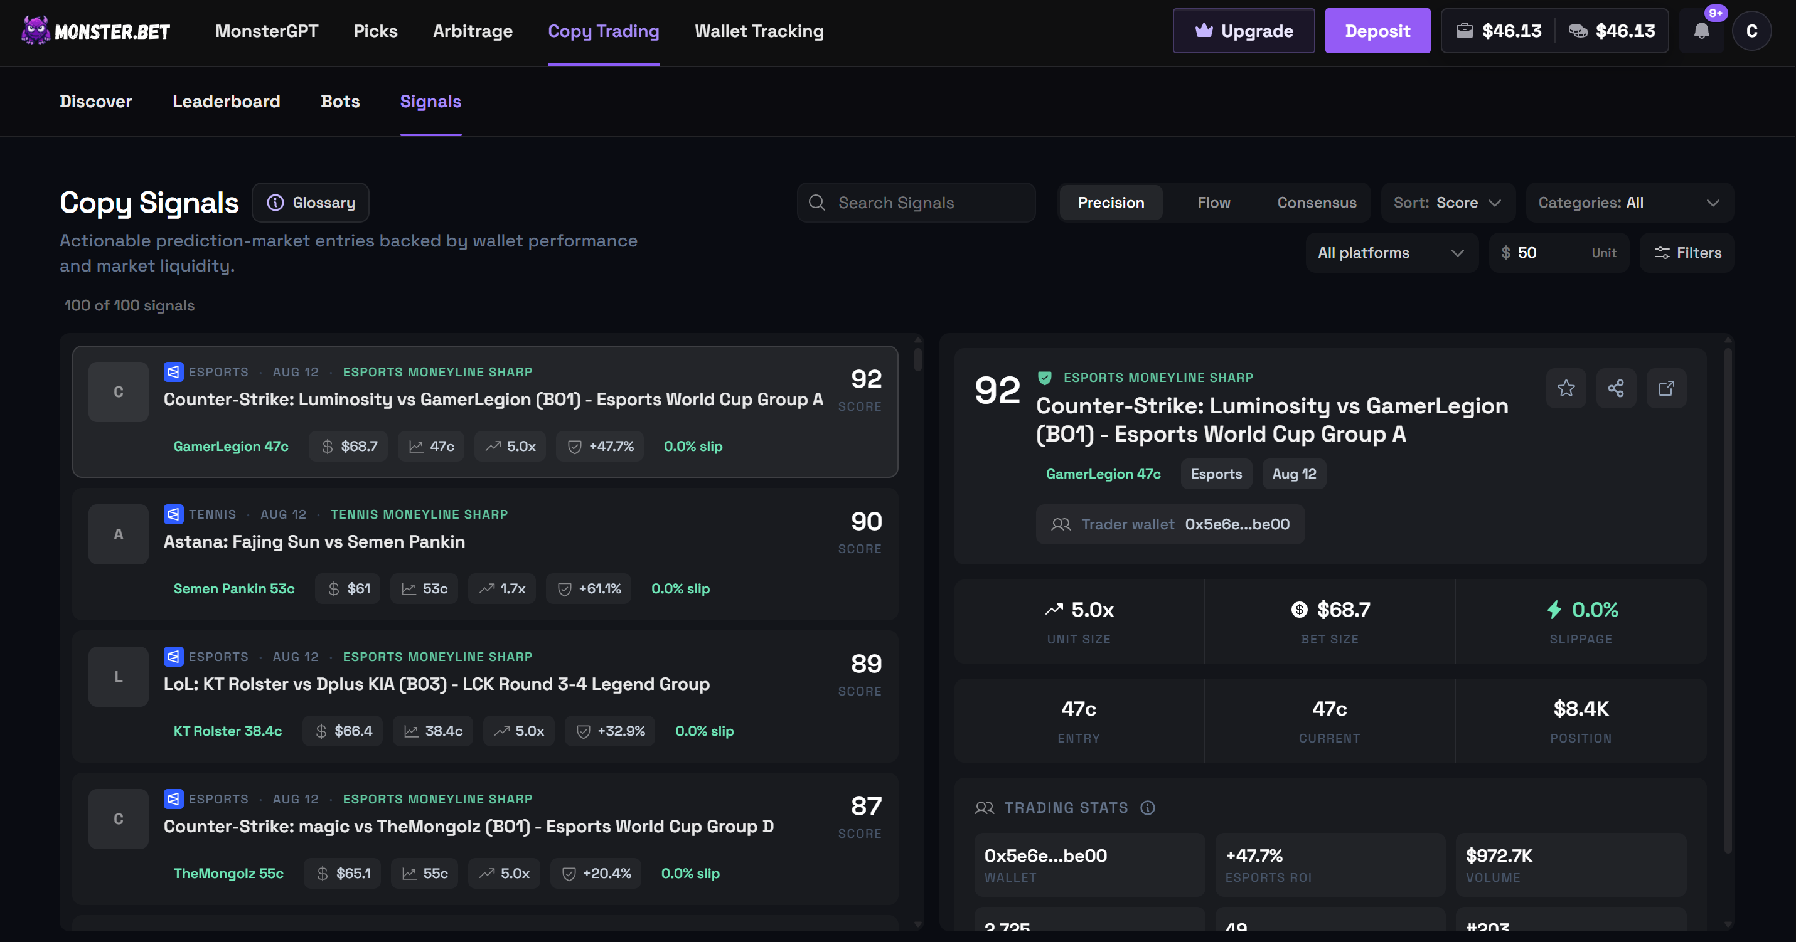
Task: Open the Arbitrage section
Action: click(x=473, y=31)
